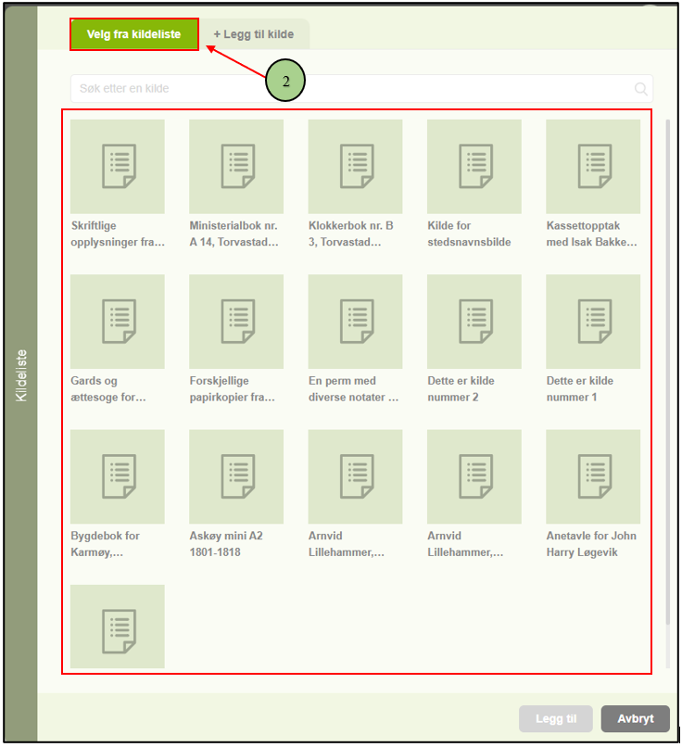
Task: Open the '+ Legg til kilde' tab
Action: coord(254,34)
